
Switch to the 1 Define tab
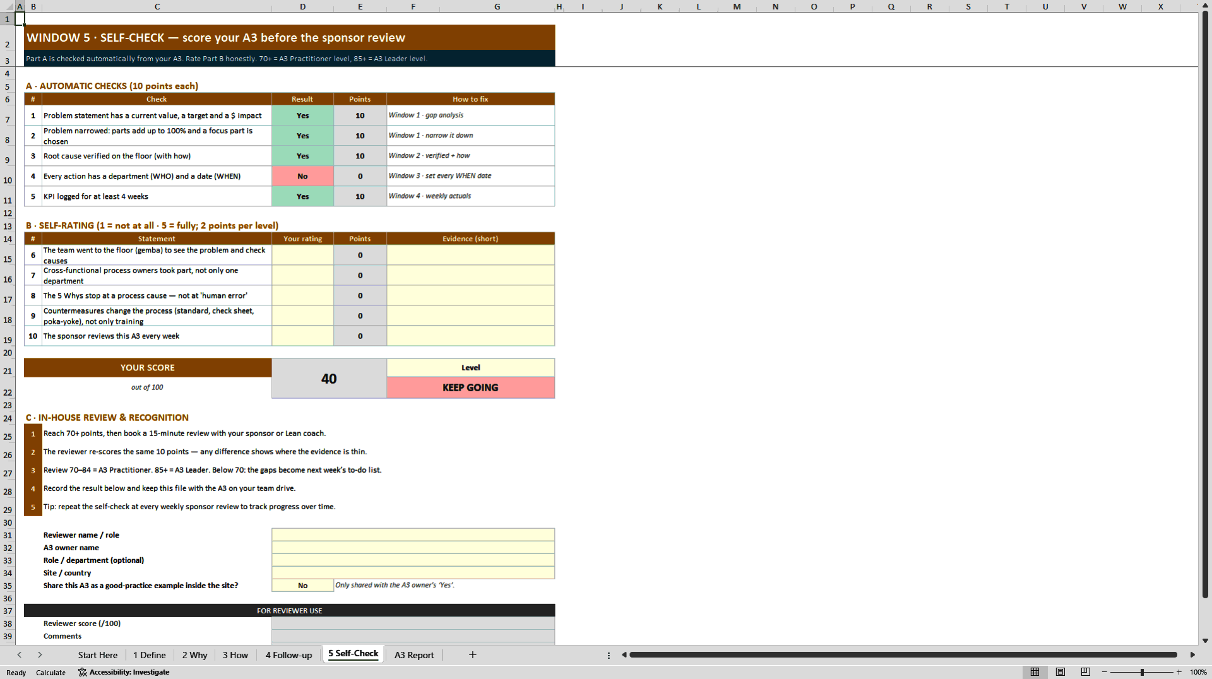point(150,655)
